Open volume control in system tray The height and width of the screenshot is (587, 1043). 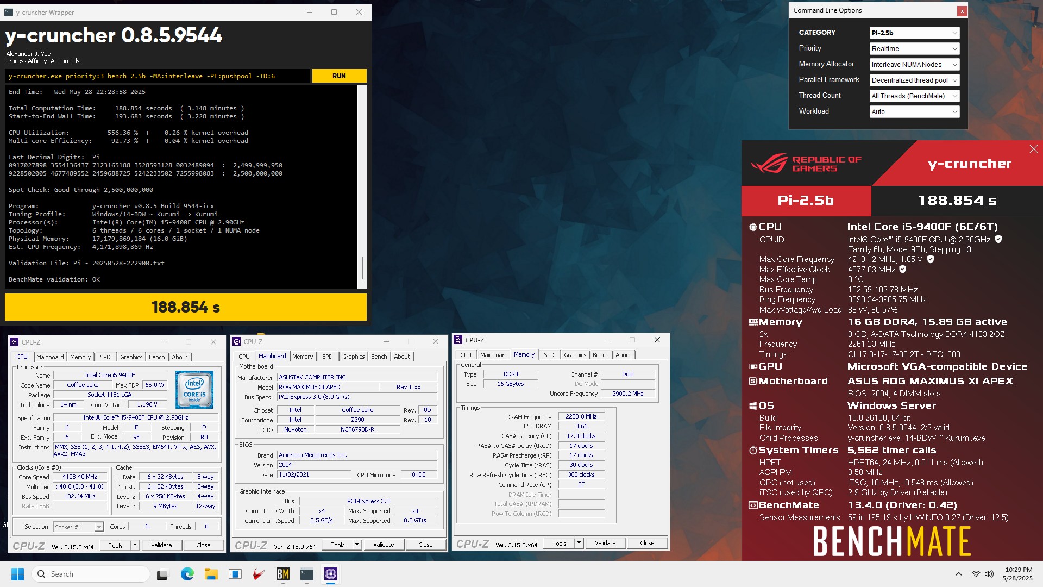pos(989,574)
